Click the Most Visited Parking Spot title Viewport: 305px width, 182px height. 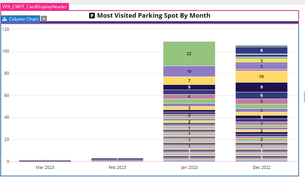154,15
